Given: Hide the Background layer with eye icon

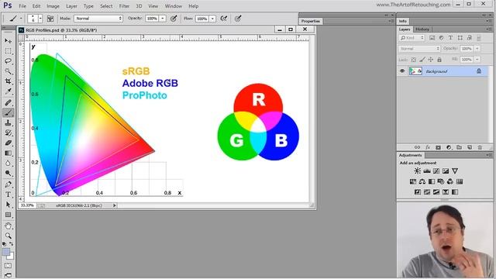Looking at the screenshot, I should tap(402, 71).
